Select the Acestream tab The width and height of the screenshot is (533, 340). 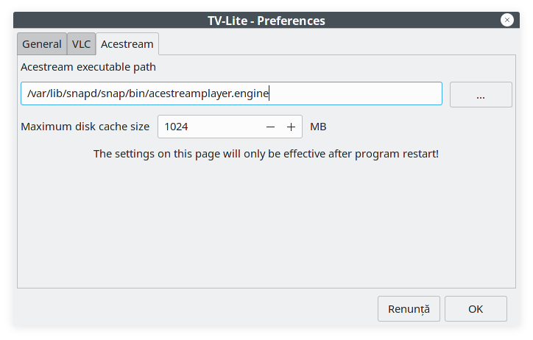pos(127,44)
